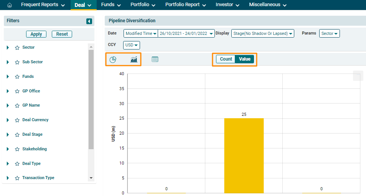Collapse the Filters panel with the arrow icon
Screen dimensions: 366x196
[89, 21]
